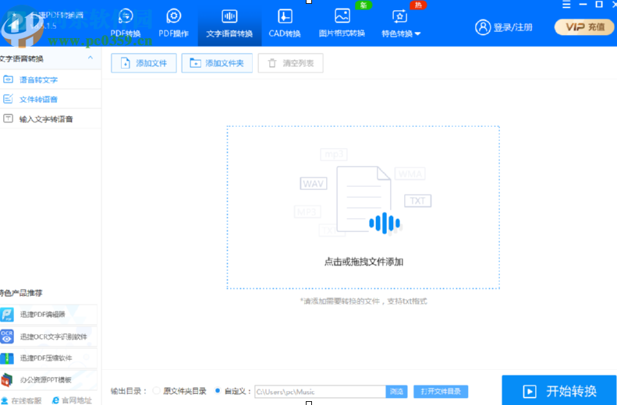
Task: Open the PDF操作 gear icon
Action: [174, 17]
